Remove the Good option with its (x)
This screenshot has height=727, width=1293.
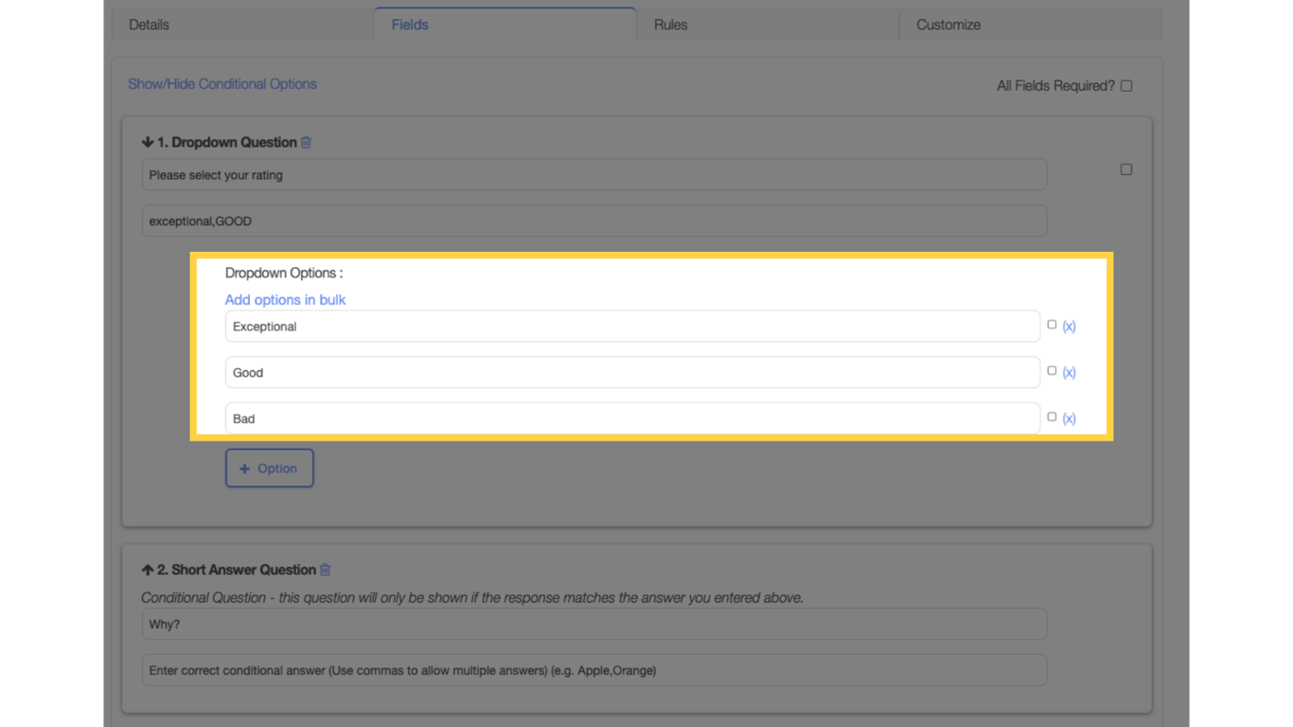pyautogui.click(x=1069, y=372)
